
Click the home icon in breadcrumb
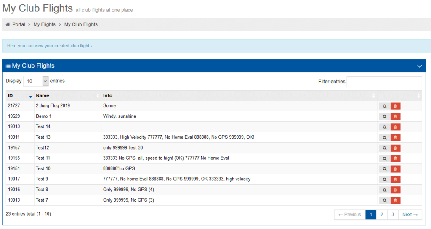point(8,24)
